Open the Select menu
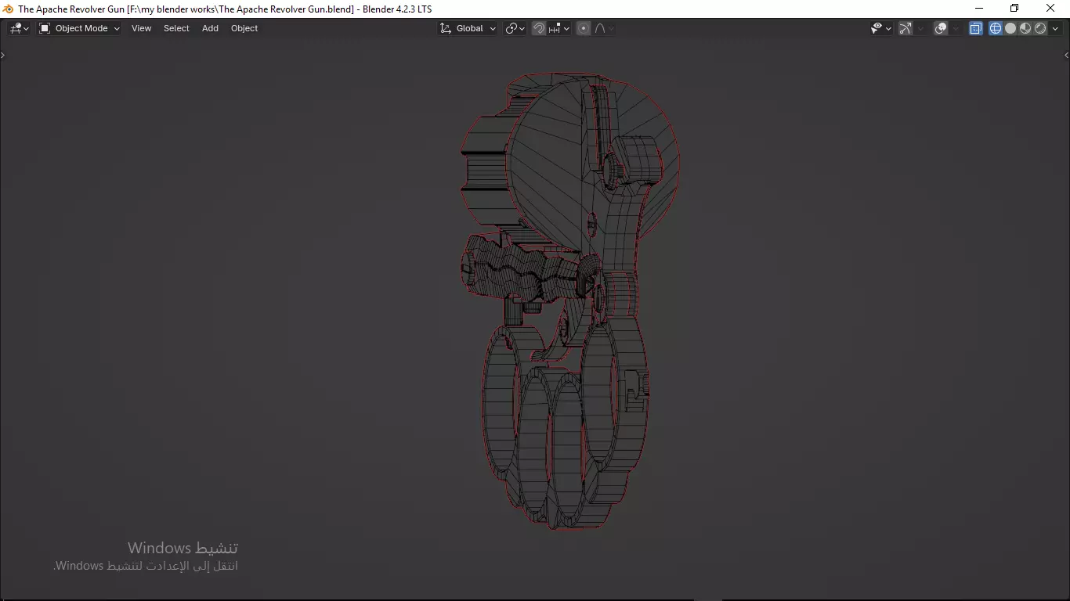 [176, 28]
